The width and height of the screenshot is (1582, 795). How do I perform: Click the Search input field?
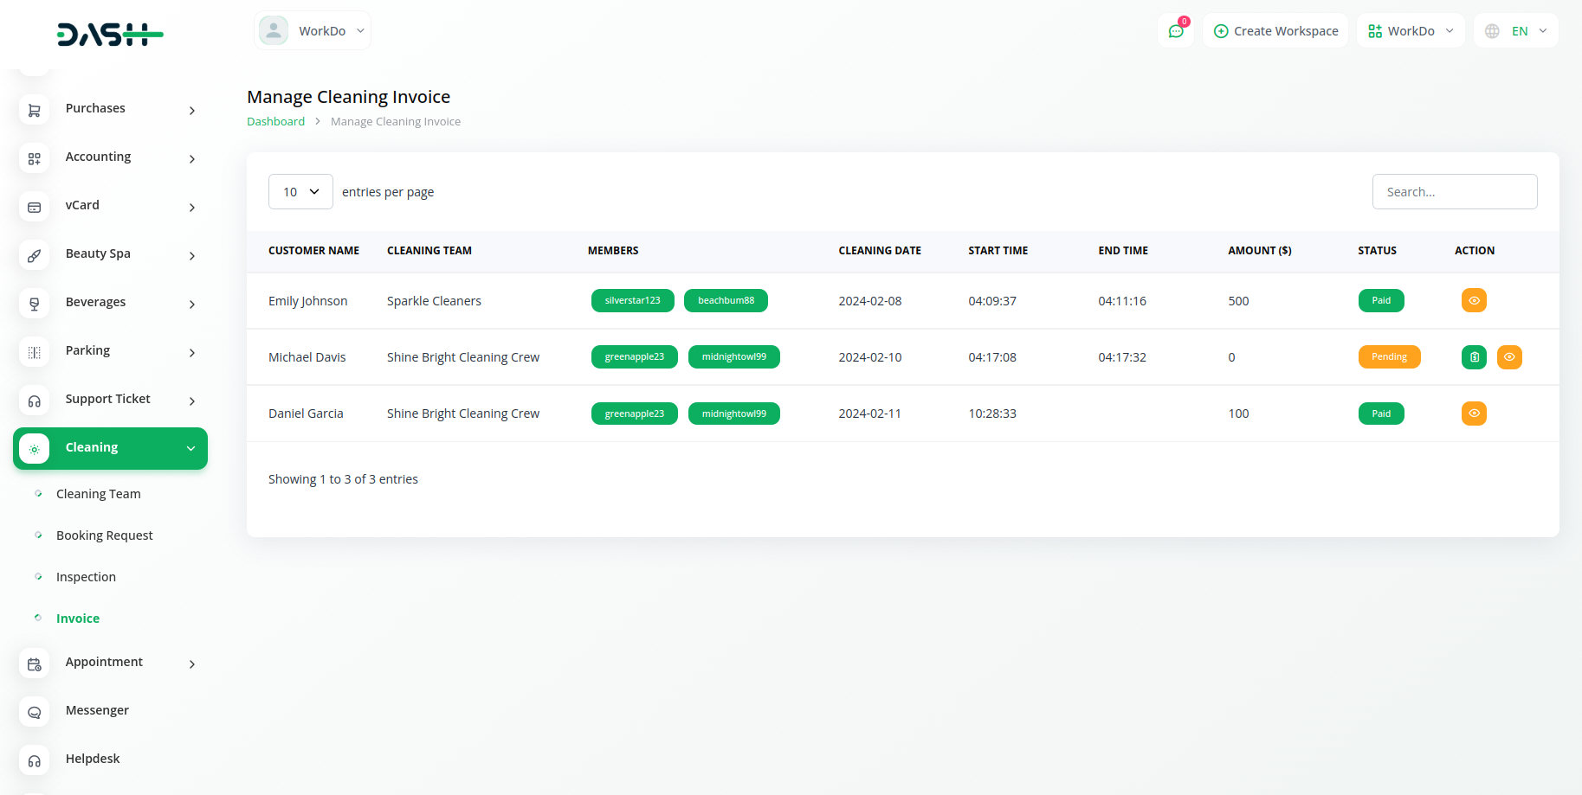click(x=1455, y=192)
